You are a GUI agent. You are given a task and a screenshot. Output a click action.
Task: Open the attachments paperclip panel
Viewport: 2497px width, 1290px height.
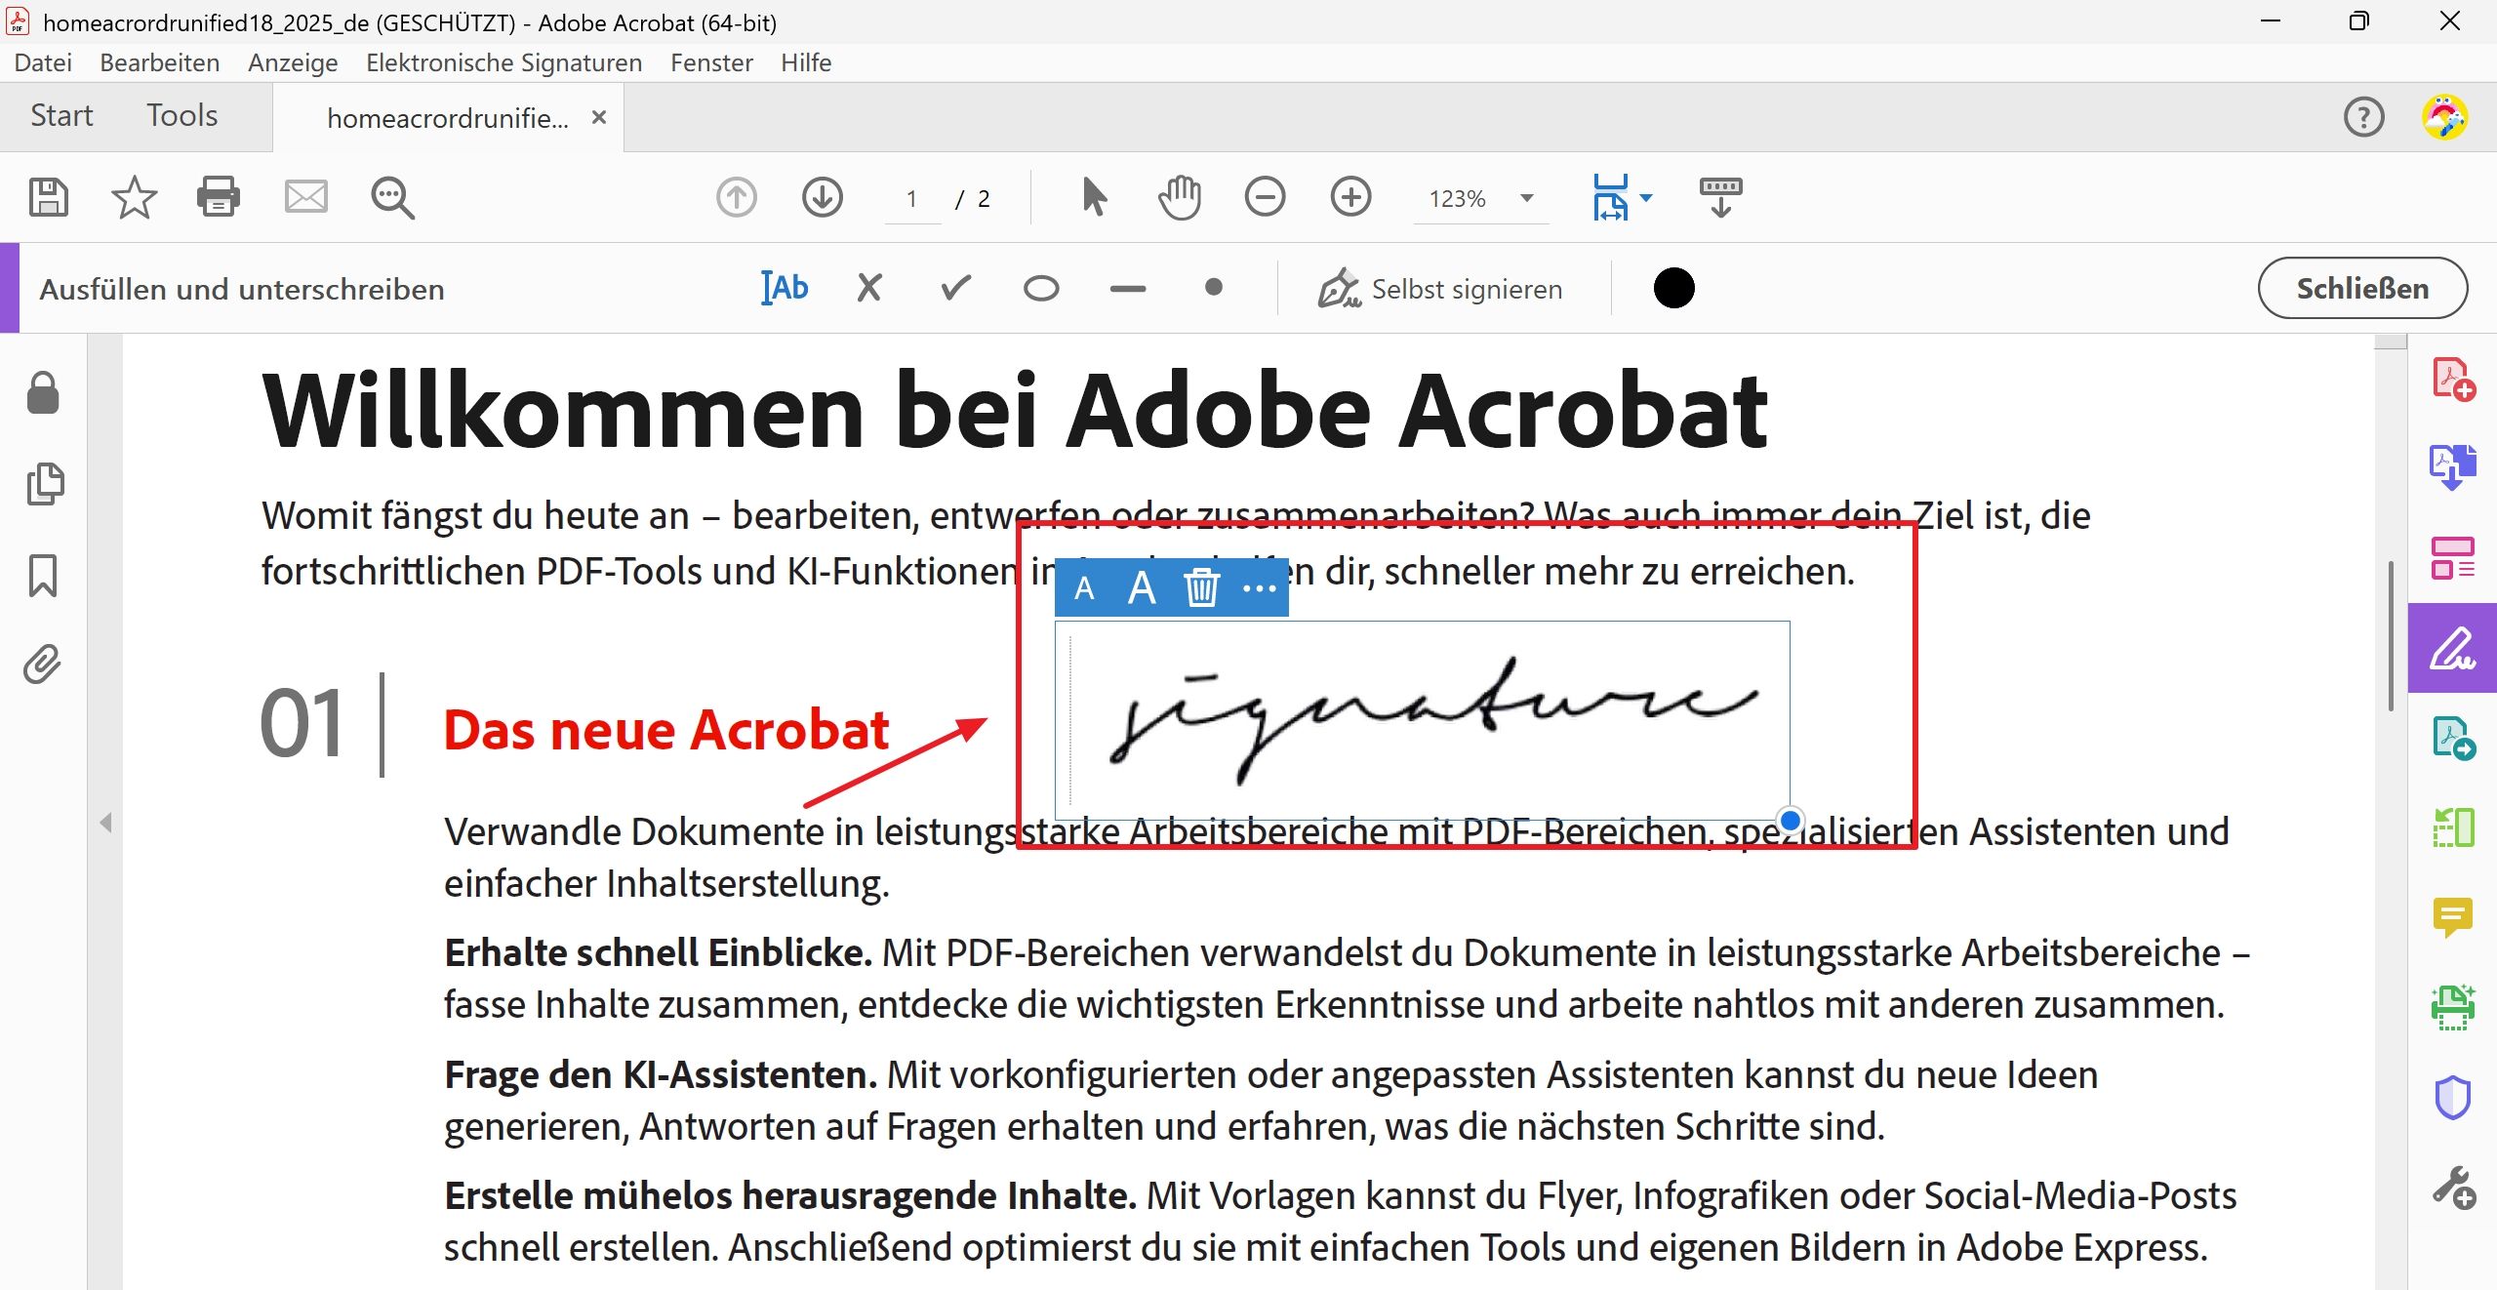point(43,664)
